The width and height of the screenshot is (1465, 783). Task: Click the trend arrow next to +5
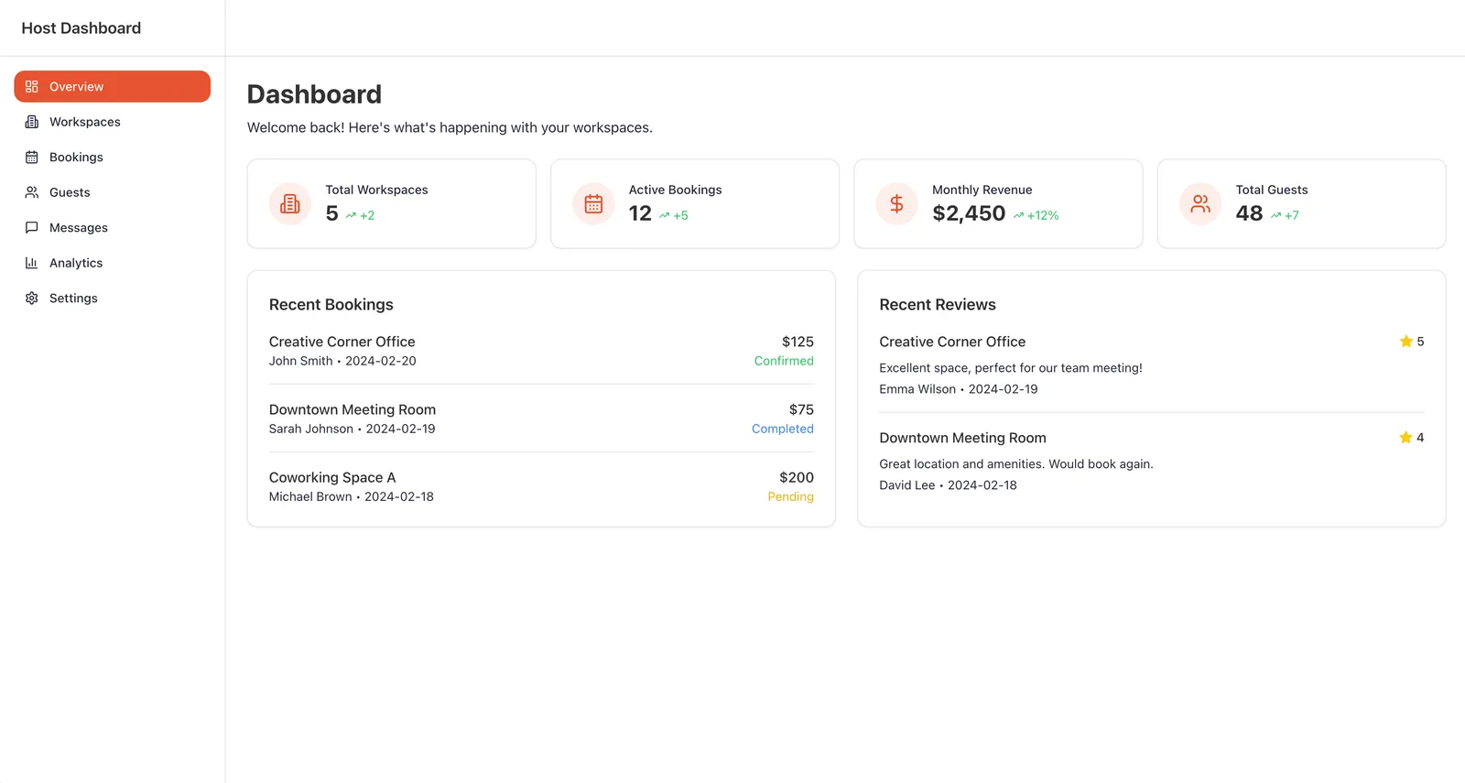tap(665, 216)
